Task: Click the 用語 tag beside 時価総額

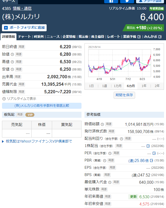Action: [x=109, y=124]
